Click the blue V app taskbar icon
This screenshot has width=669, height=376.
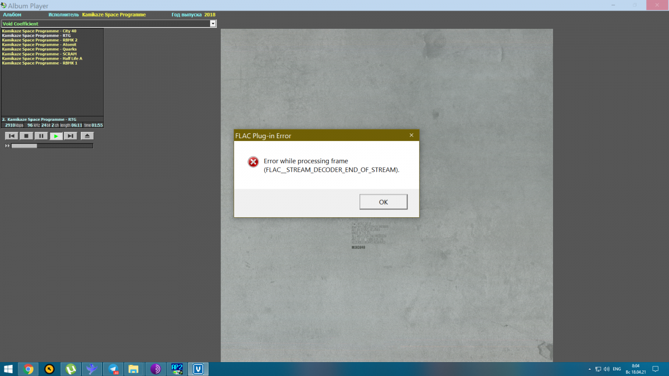pos(198,369)
